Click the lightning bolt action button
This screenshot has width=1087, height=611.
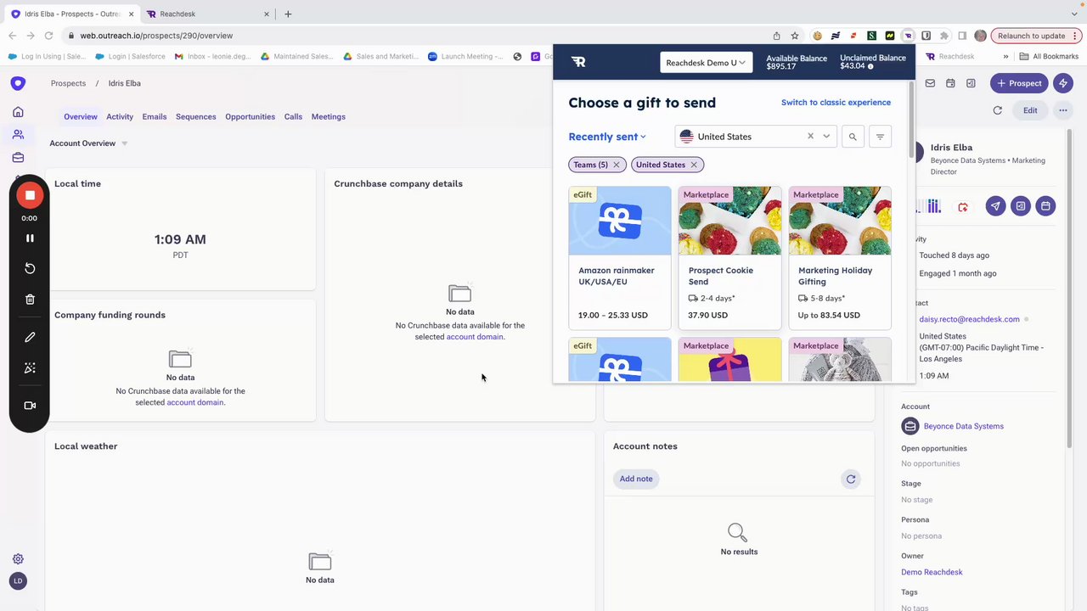click(x=1063, y=83)
